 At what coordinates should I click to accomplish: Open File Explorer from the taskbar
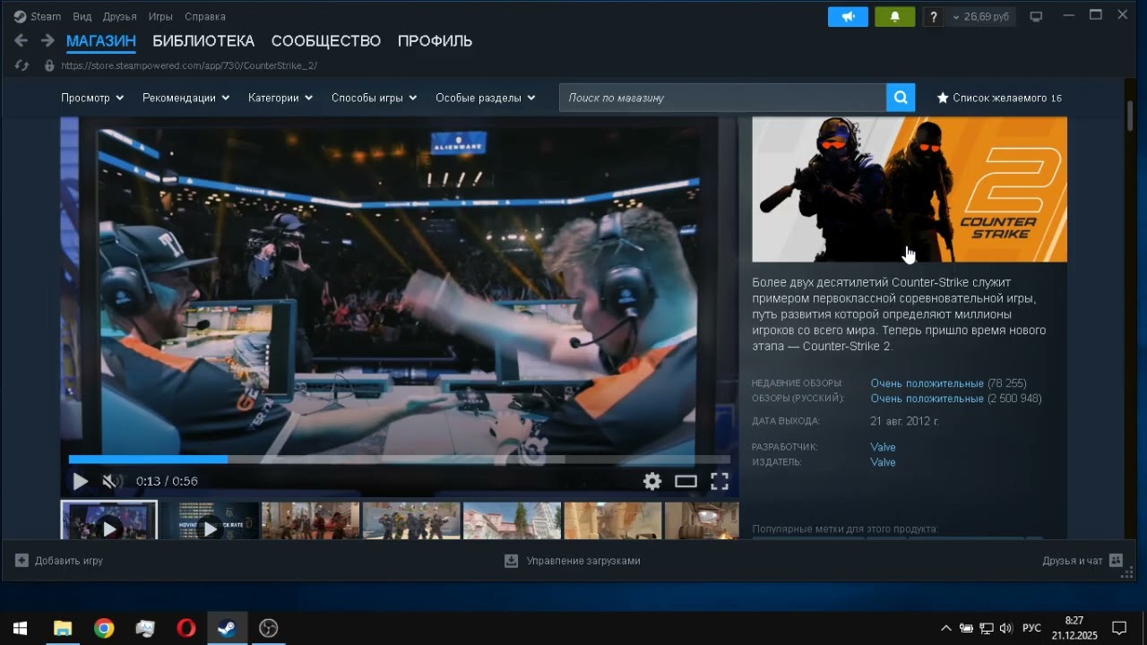point(62,628)
